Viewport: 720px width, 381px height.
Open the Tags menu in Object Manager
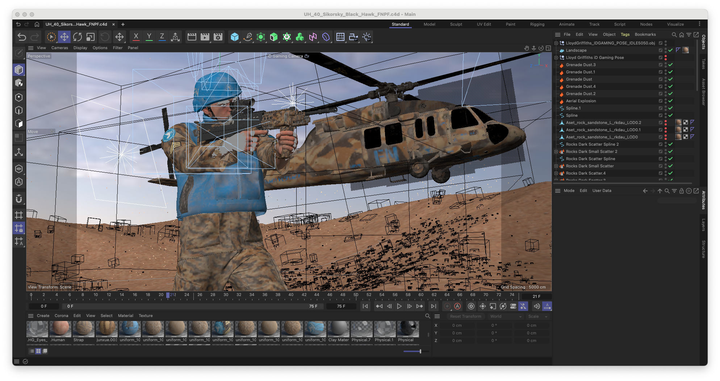pos(625,34)
